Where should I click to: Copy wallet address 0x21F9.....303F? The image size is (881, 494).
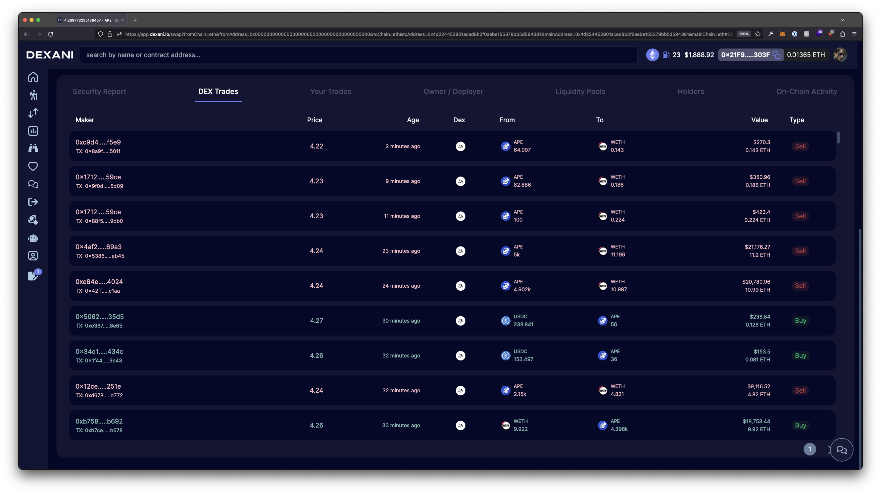[776, 55]
